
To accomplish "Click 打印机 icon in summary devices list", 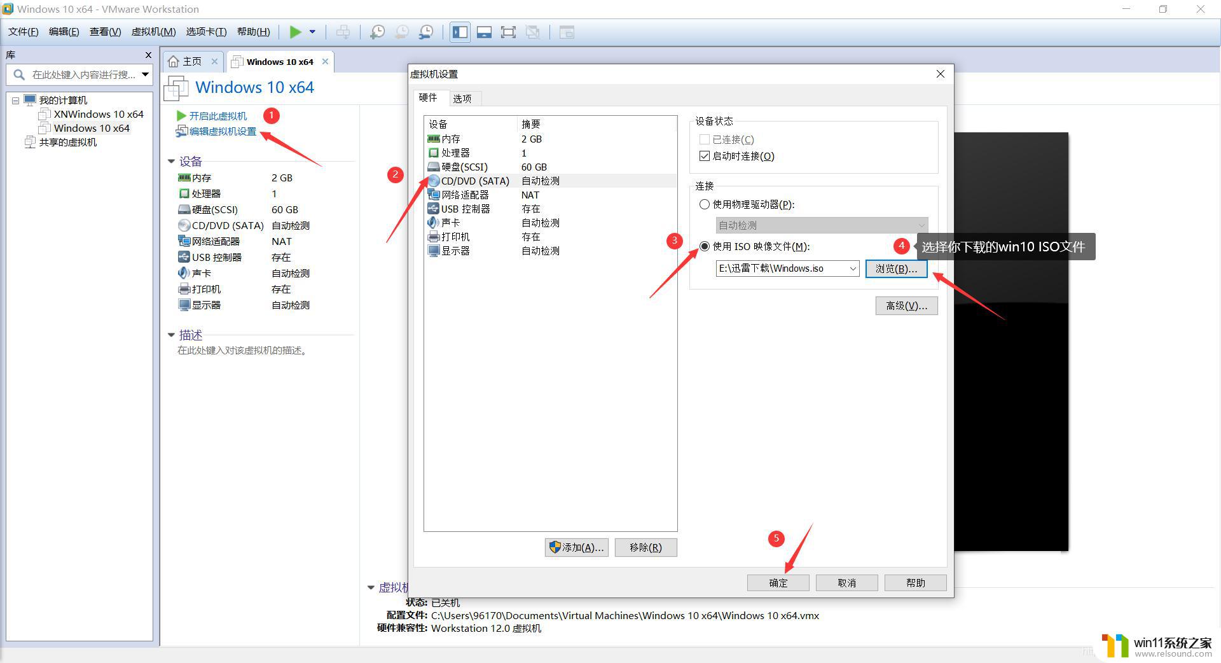I will tap(184, 289).
